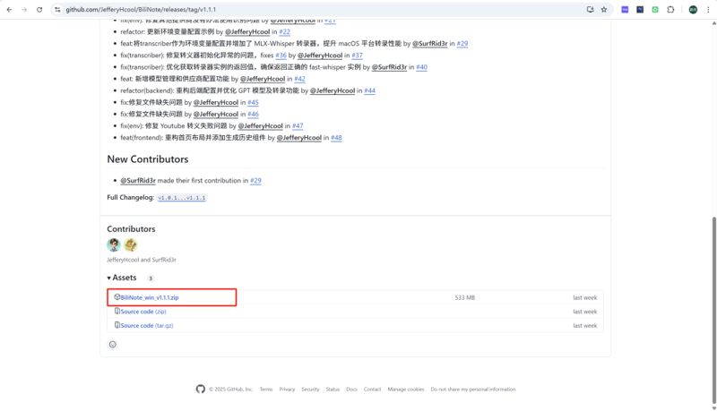Screen dimensions: 717x411
Task: Open Contact footer link
Action: point(372,390)
